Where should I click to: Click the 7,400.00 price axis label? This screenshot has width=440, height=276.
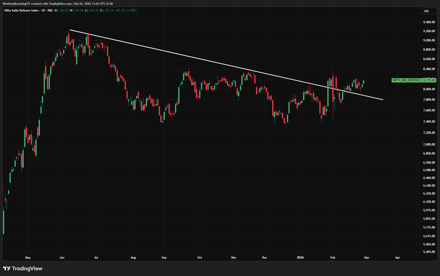pyautogui.click(x=429, y=122)
